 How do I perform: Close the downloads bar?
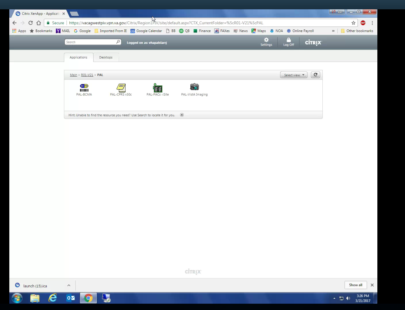click(x=372, y=285)
